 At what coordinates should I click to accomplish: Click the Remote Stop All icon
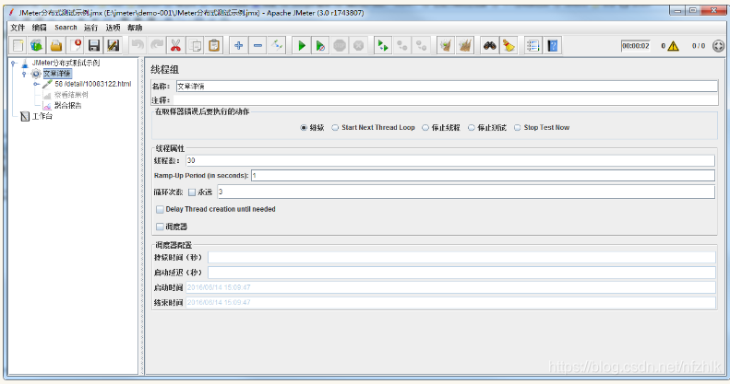402,45
